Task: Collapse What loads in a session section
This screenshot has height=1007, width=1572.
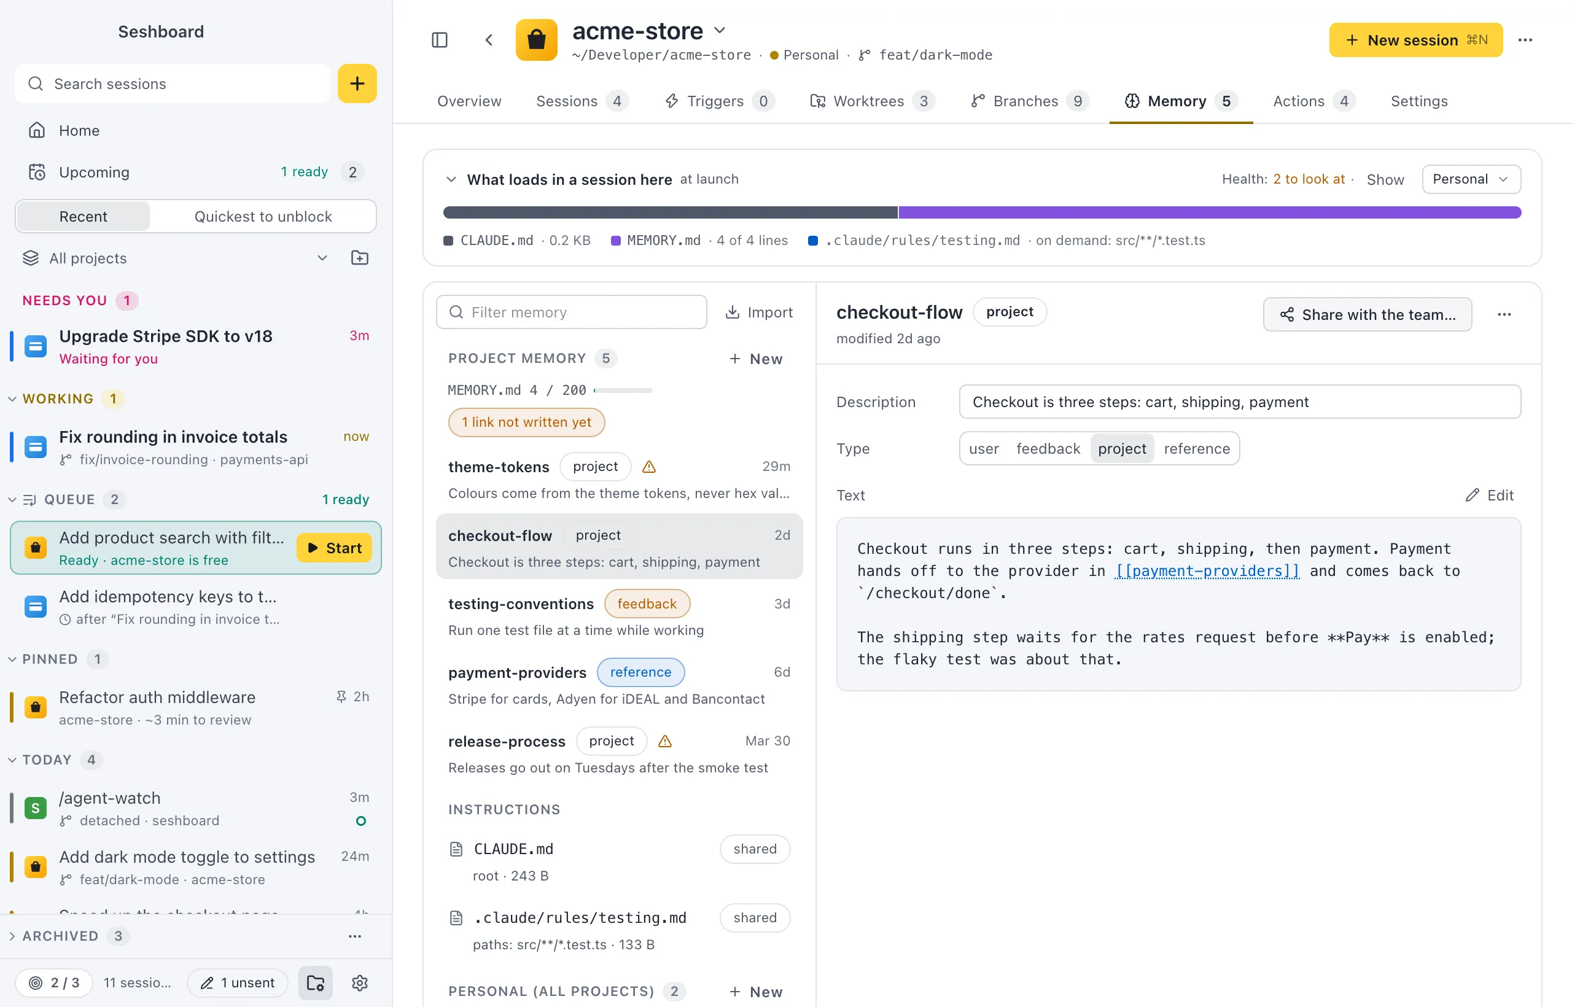Action: click(451, 179)
